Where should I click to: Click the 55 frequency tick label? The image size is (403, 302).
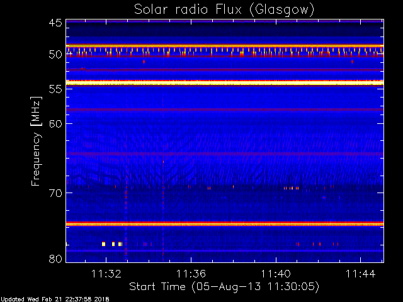pos(55,89)
